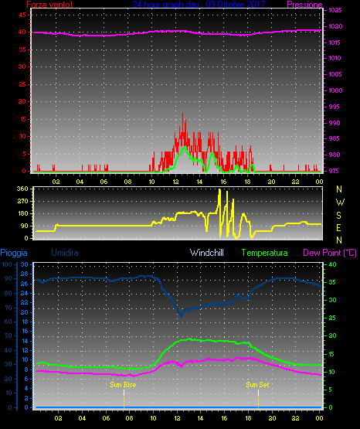Click the Pioggia legend label
The width and height of the screenshot is (360, 429).
pyautogui.click(x=14, y=253)
